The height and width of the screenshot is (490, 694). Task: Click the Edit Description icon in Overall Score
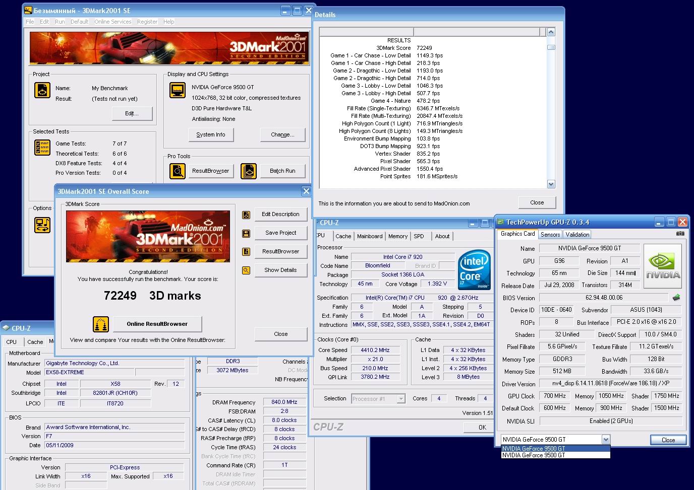(246, 215)
